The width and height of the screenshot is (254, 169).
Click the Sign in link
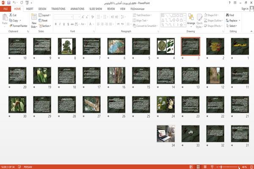point(245,9)
